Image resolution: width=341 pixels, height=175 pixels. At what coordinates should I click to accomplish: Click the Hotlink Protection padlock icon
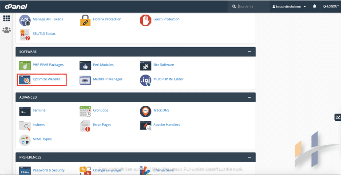point(85,20)
